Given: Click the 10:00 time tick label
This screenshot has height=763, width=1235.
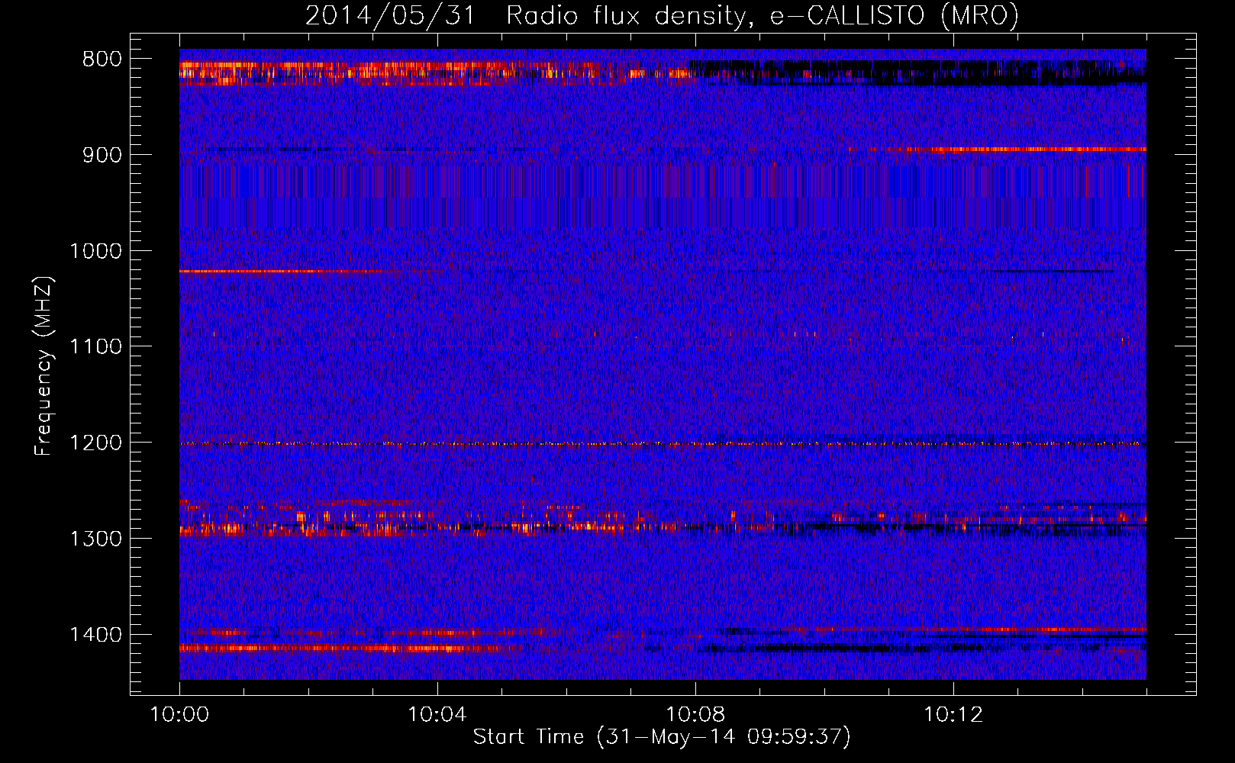Looking at the screenshot, I should (179, 715).
